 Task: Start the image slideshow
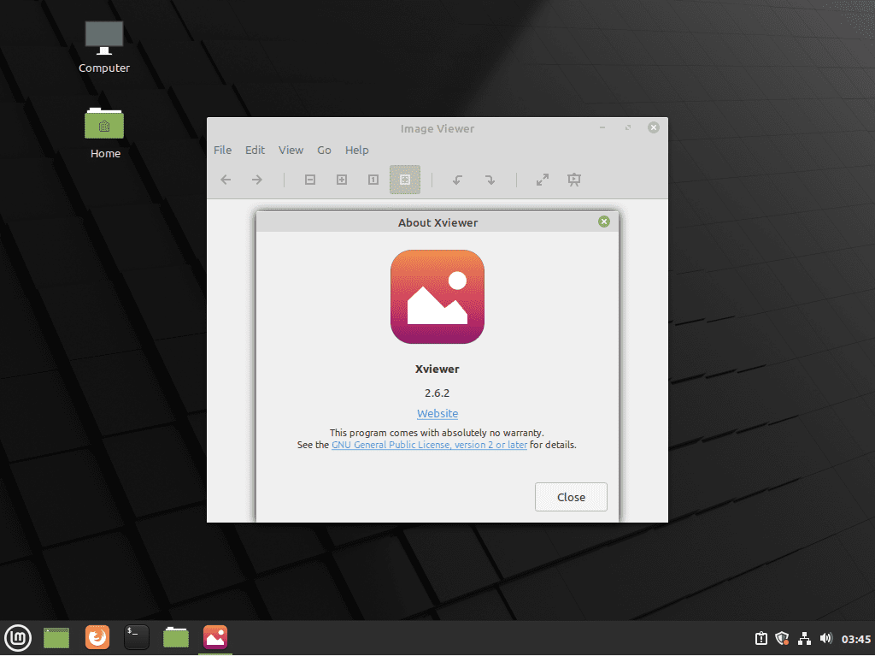coord(573,180)
